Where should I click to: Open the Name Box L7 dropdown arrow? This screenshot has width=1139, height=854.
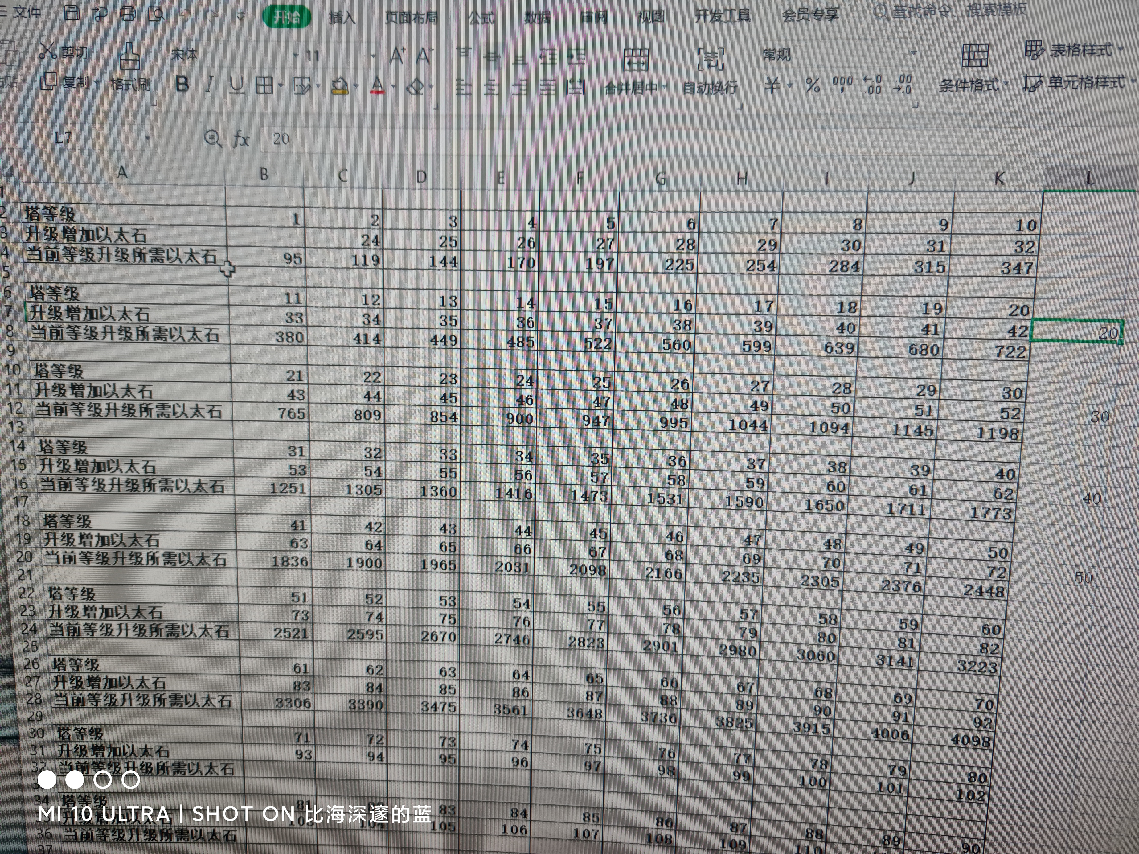tap(147, 138)
